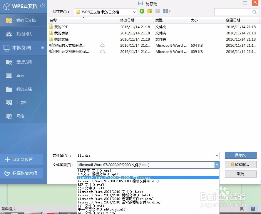Image resolution: width=261 pixels, height=214 pixels.
Task: Open the 保存在 location dropdown
Action: [x=135, y=12]
